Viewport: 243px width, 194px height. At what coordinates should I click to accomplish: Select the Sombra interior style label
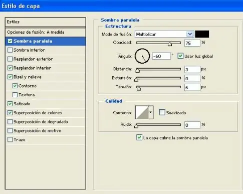click(29, 50)
